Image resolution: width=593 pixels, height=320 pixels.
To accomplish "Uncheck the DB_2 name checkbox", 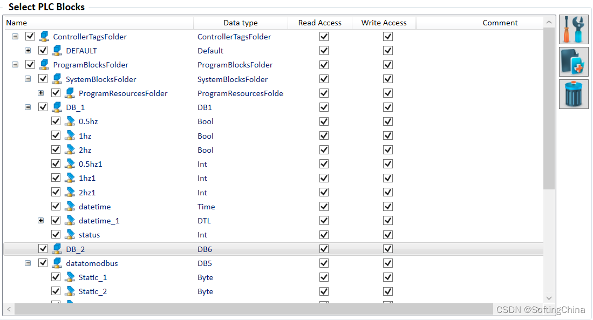I will [x=43, y=249].
